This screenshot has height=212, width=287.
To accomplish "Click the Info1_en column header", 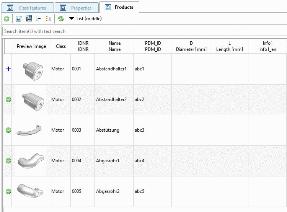I will click(x=267, y=46).
